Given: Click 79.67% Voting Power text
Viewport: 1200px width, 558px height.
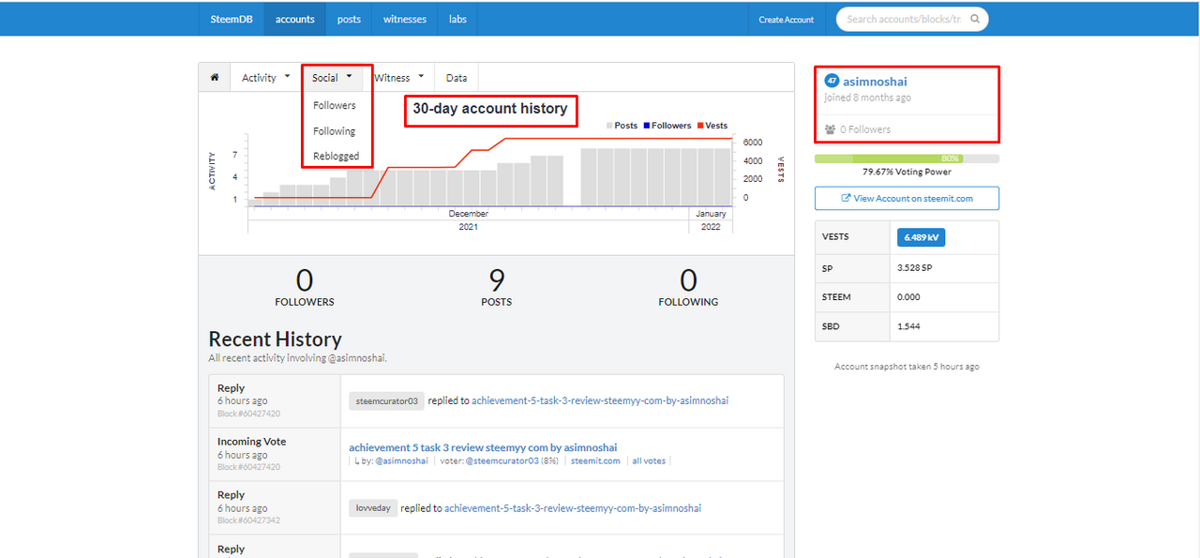Looking at the screenshot, I should pyautogui.click(x=907, y=172).
